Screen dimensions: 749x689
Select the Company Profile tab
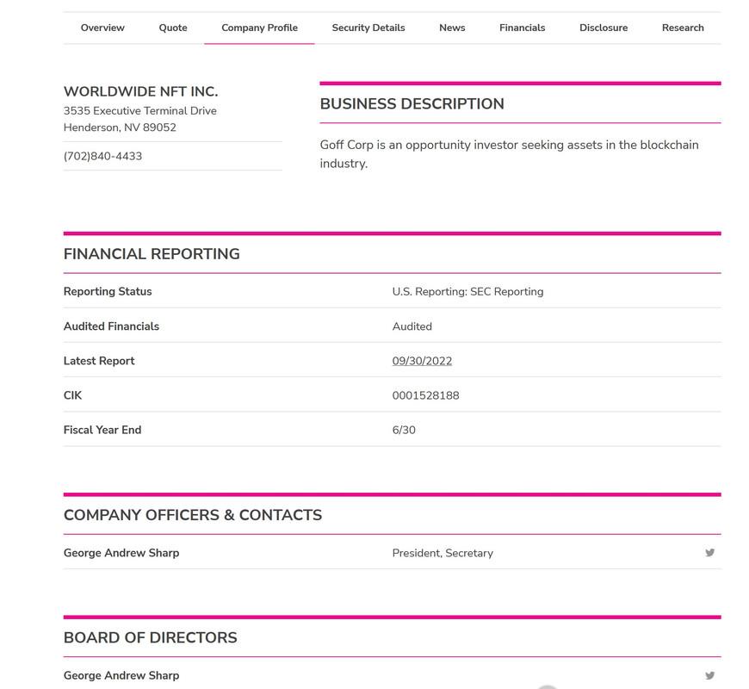(x=259, y=28)
